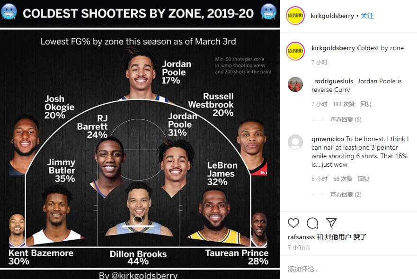The height and width of the screenshot is (279, 417).
Task: Open kirkgoldsberry header profile avatar
Action: pyautogui.click(x=295, y=16)
